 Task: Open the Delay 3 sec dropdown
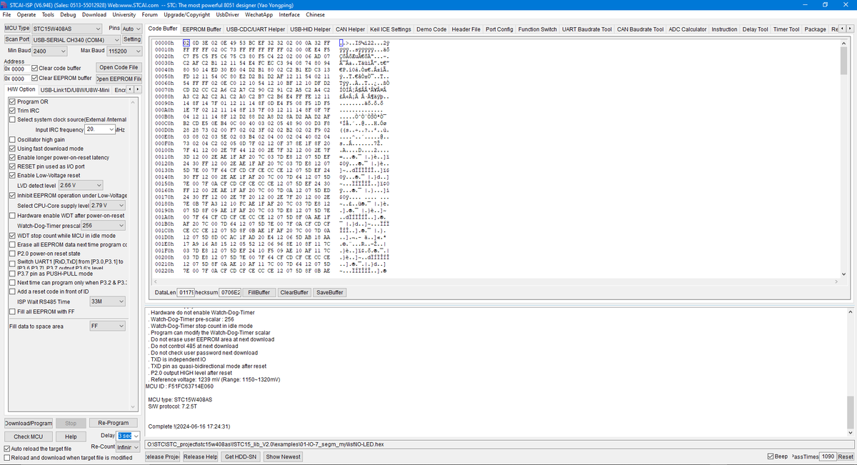tap(129, 436)
